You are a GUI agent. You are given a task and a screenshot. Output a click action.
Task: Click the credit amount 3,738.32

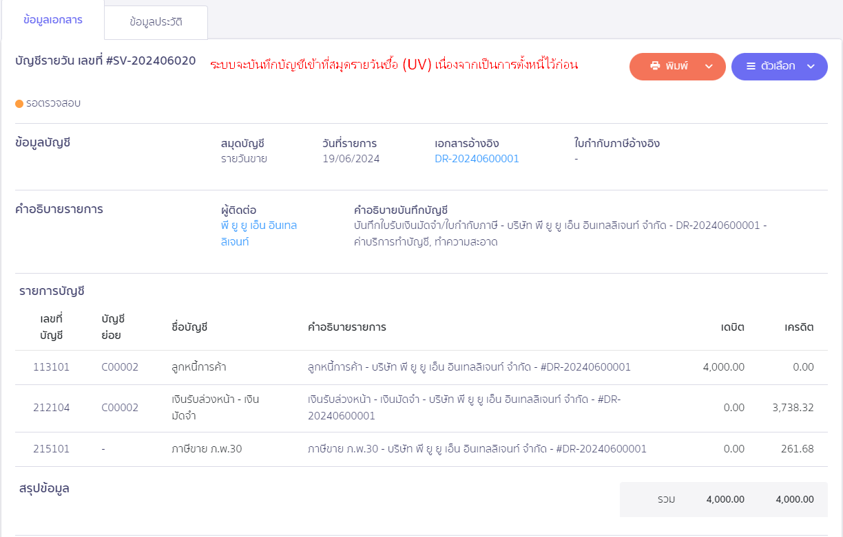coord(793,408)
